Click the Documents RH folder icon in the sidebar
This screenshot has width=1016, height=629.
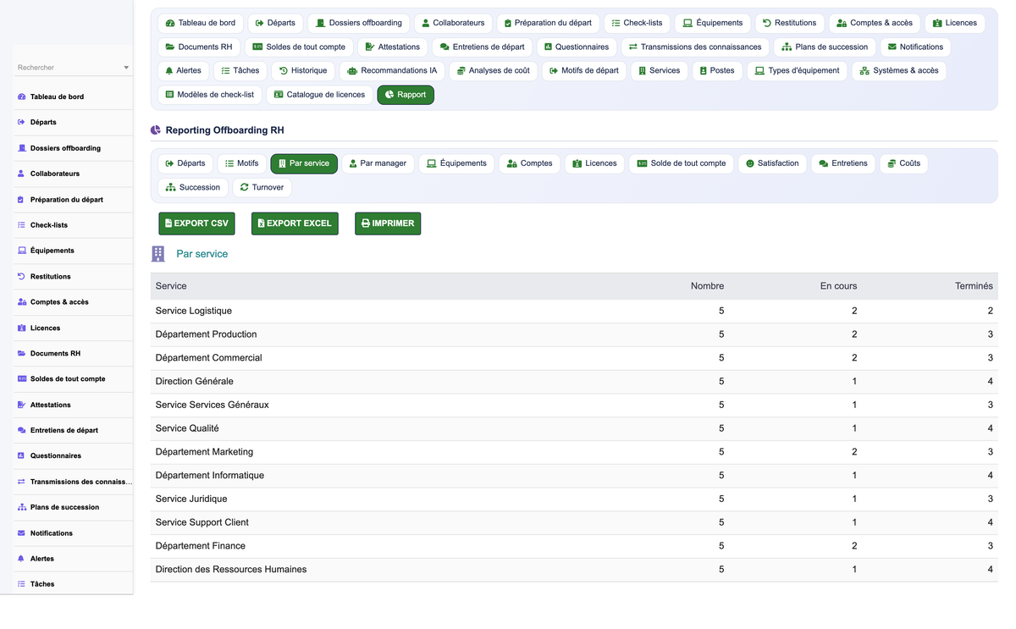pos(21,353)
